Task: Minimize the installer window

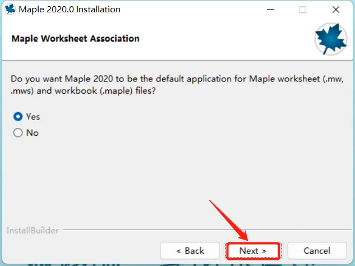Action: click(x=270, y=10)
